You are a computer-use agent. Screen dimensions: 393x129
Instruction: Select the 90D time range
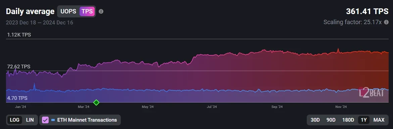(x=331, y=120)
